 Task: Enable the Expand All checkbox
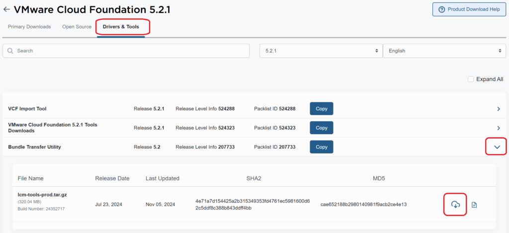point(471,79)
